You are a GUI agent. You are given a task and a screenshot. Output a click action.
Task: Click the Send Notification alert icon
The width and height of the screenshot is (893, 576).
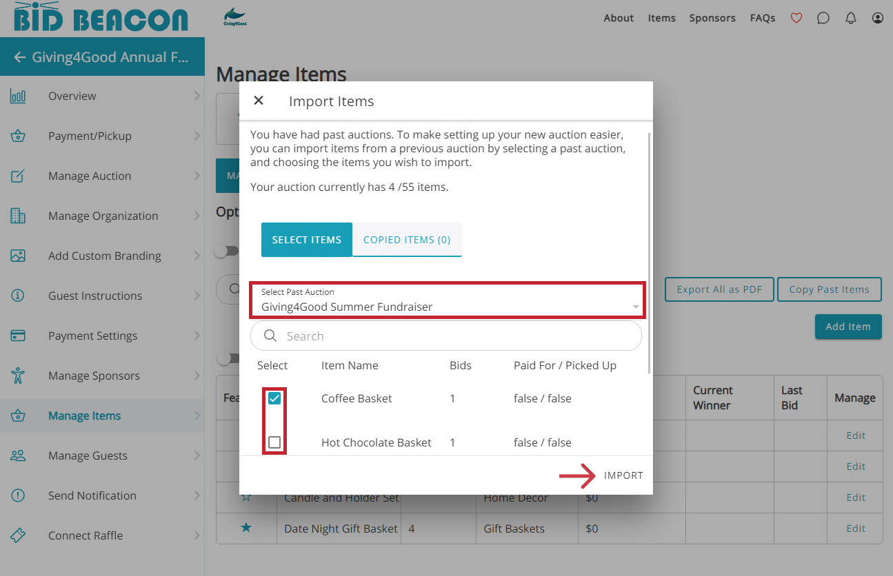18,495
